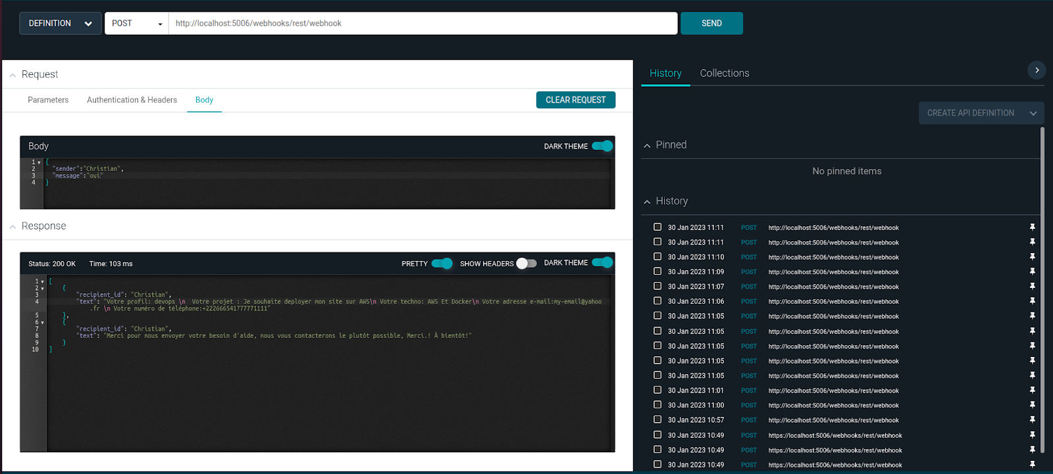
Task: Check the box for the 30 Jan 2023 11:09 entry
Action: pyautogui.click(x=657, y=271)
